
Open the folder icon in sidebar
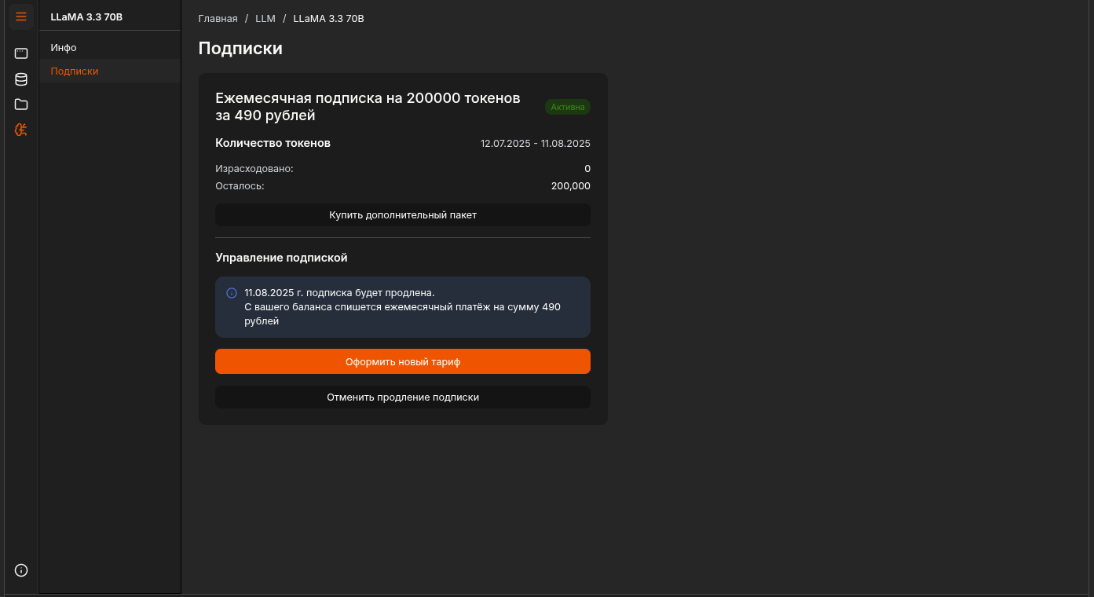21,104
